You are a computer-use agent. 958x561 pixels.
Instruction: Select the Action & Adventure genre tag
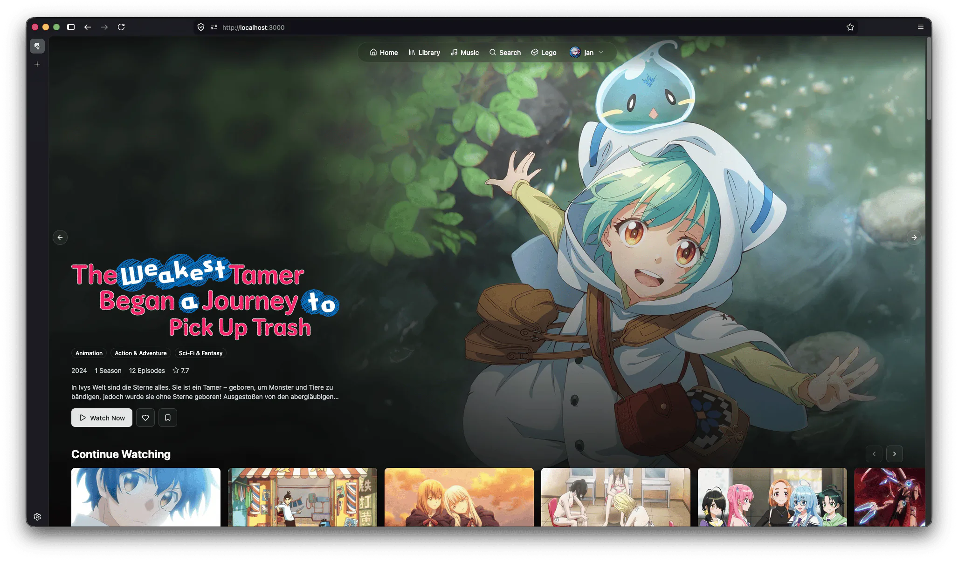[x=141, y=353]
